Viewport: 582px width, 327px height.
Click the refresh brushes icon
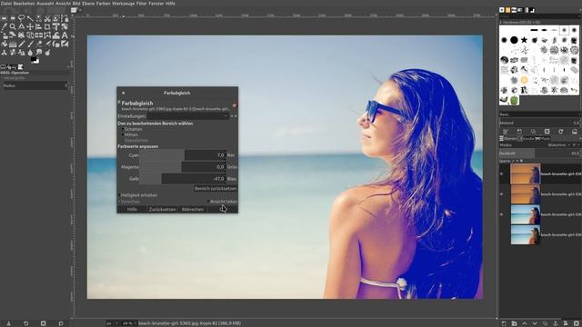(560, 131)
